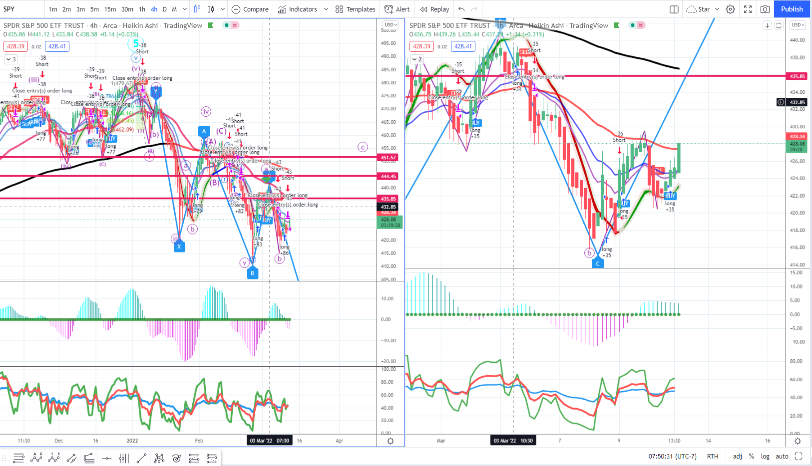Image resolution: width=812 pixels, height=466 pixels.
Task: Toggle percent scale mode
Action: [752, 456]
